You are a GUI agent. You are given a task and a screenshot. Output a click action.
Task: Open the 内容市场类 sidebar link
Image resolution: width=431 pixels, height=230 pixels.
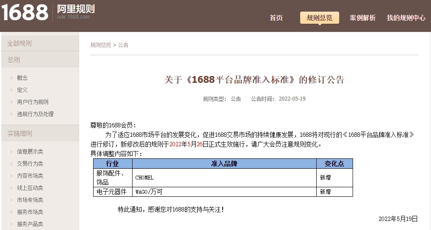tap(30, 176)
